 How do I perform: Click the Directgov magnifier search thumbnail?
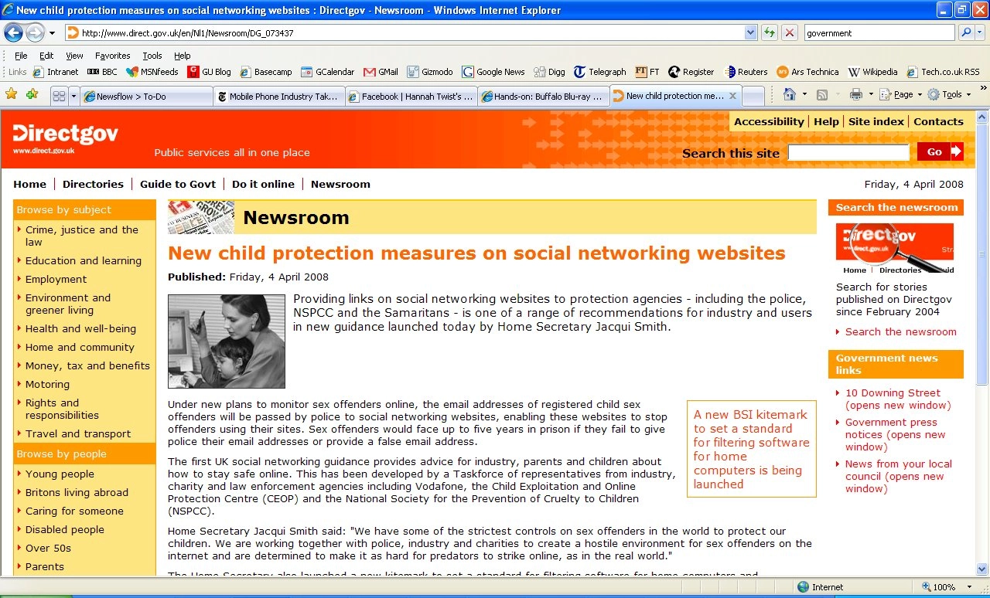click(x=895, y=248)
